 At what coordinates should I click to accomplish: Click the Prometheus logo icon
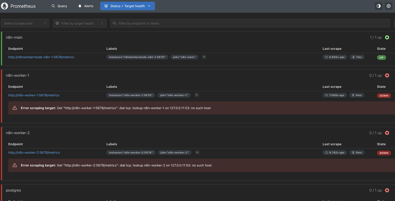4,6
